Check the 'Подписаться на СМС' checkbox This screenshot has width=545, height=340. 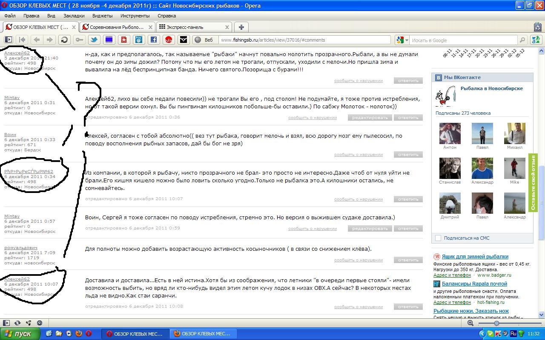tap(438, 238)
